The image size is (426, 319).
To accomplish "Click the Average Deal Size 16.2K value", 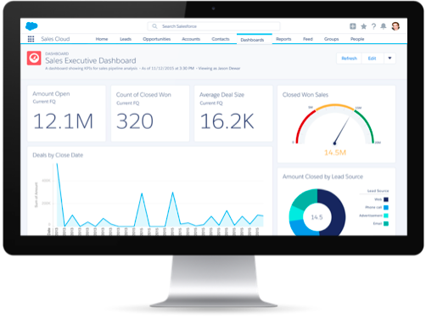I will (227, 121).
